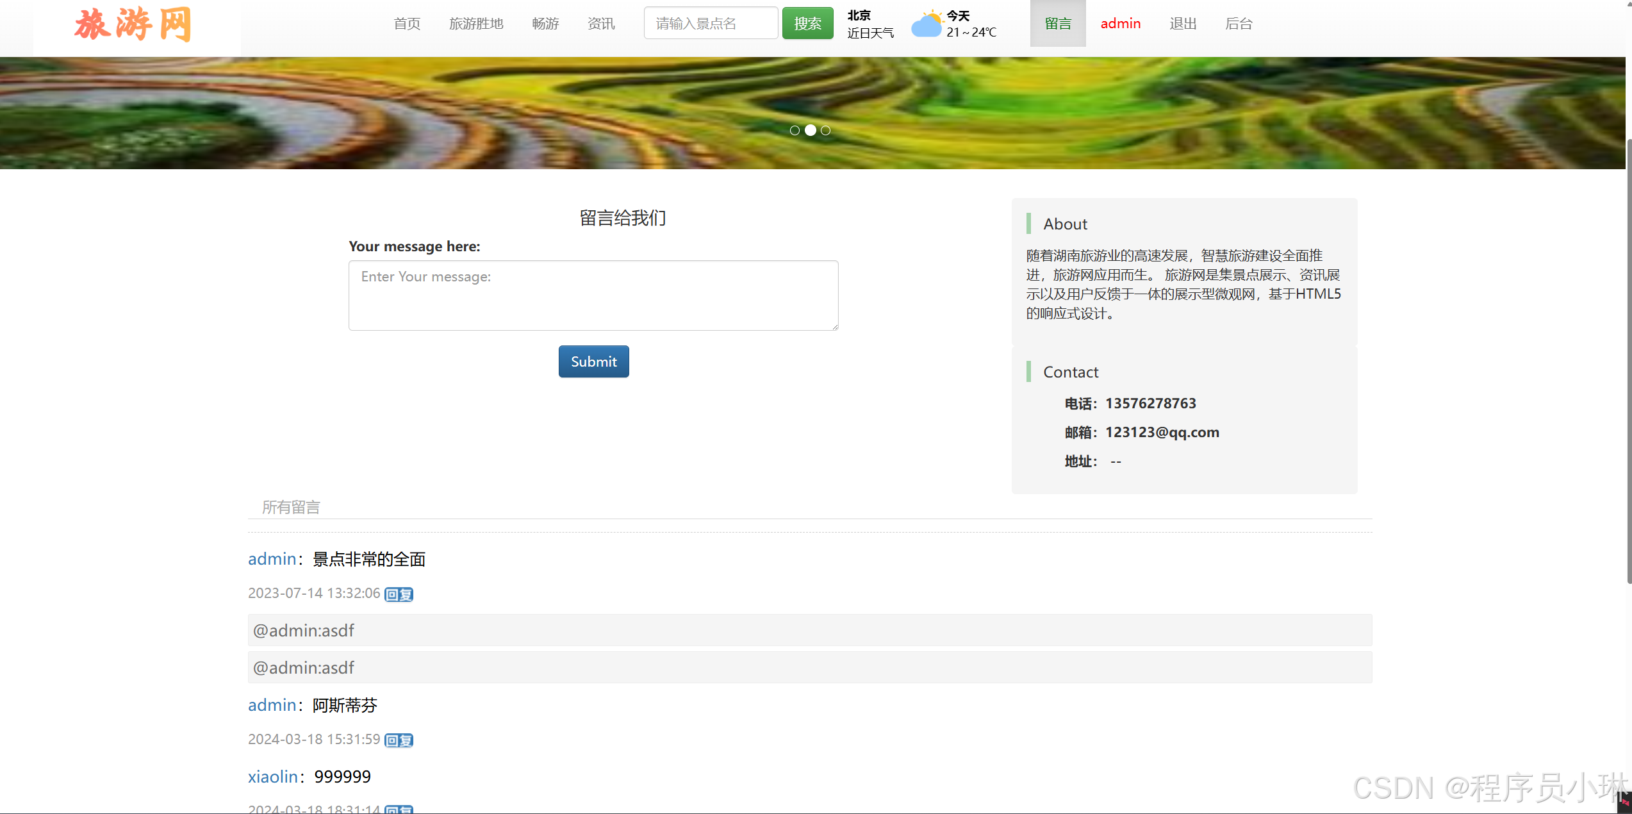
Task: Select the 所有留言 tab
Action: pyautogui.click(x=292, y=507)
